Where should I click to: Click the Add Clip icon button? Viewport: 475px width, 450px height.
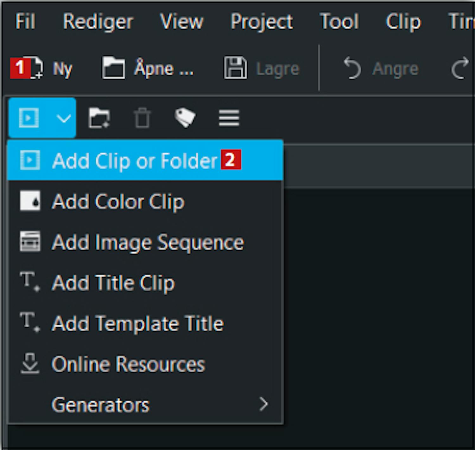(x=29, y=118)
